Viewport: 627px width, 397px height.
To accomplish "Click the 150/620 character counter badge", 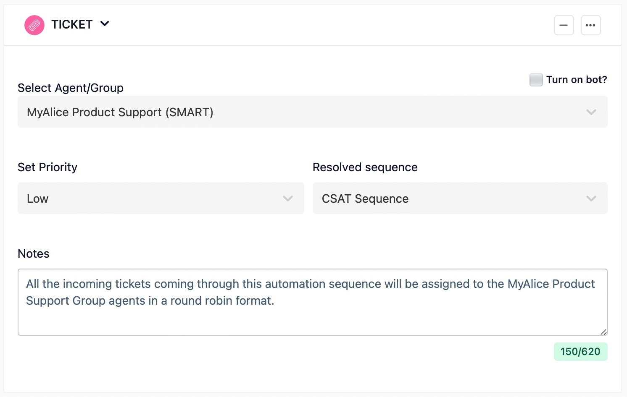I will coord(580,352).
